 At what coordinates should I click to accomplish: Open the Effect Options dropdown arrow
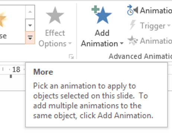click(70, 43)
